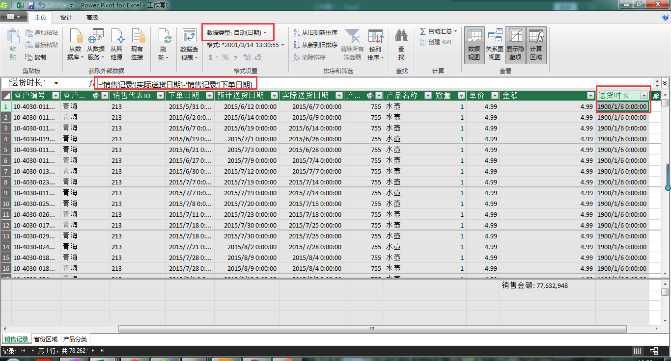This screenshot has height=361, width=671.
Task: Click Clear Sort (清除排序)
Action: coord(309,57)
